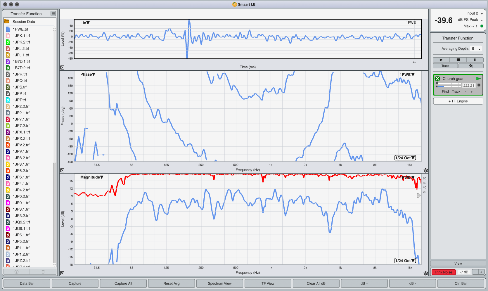Screen dimensions: 488x291
Task: Open the Averaging Depth dropdown
Action: 476,49
